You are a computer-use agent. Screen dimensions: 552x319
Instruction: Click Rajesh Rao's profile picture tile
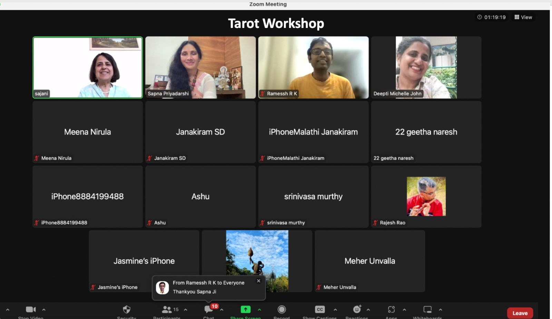point(426,196)
